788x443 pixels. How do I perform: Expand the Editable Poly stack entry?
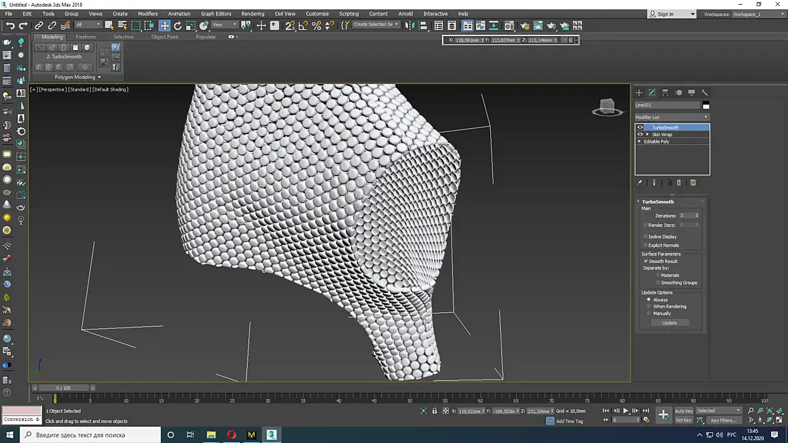point(639,141)
